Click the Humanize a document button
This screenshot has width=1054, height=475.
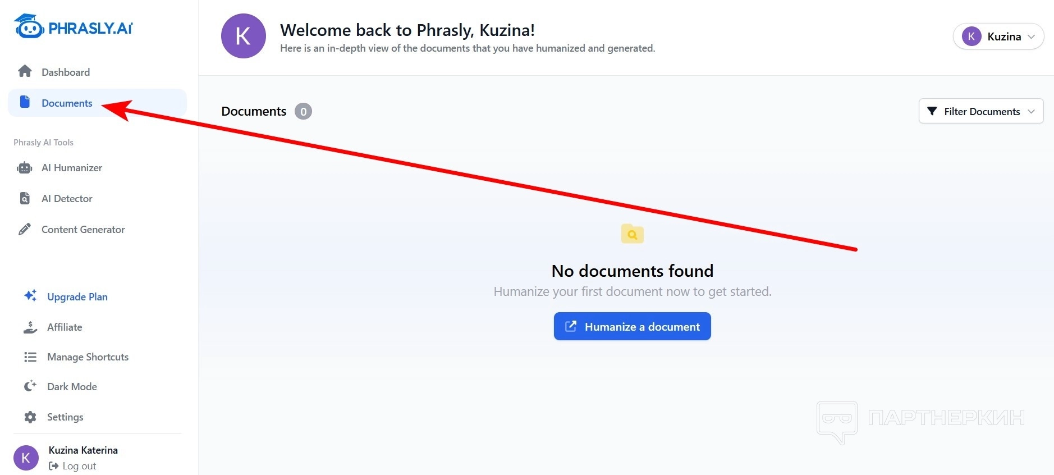[632, 326]
